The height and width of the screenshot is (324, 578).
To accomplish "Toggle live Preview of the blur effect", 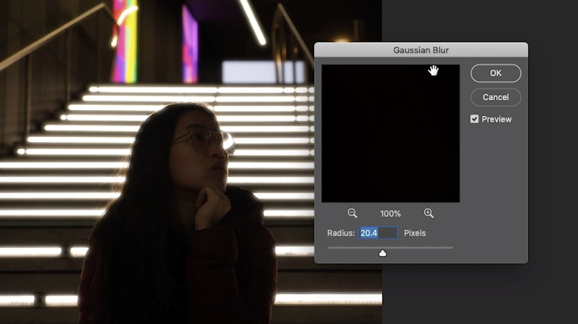I will (474, 119).
